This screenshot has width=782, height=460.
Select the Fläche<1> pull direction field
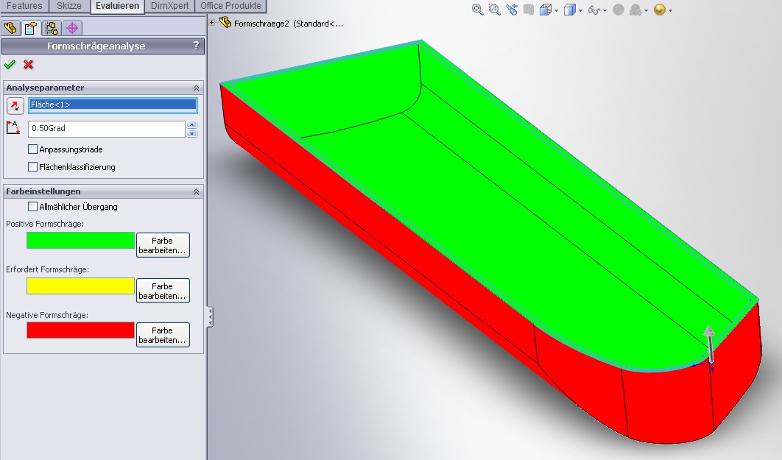(x=113, y=105)
